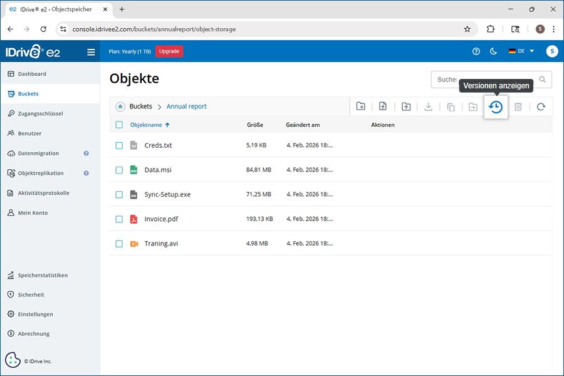Check the box next to Creds.txt

pyautogui.click(x=119, y=145)
